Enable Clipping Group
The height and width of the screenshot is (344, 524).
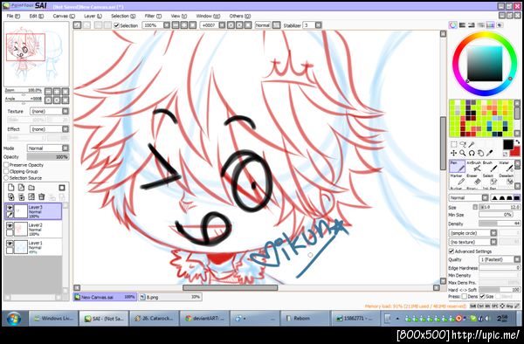click(6, 171)
